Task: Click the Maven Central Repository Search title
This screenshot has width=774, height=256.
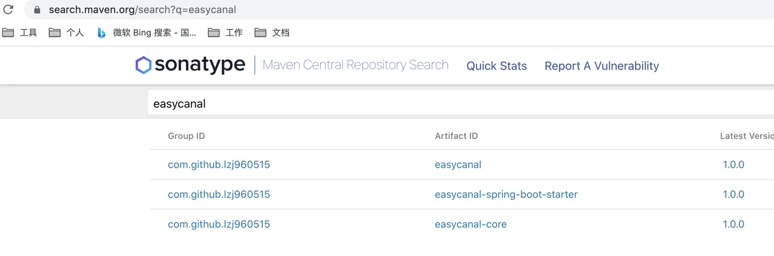Action: 355,65
